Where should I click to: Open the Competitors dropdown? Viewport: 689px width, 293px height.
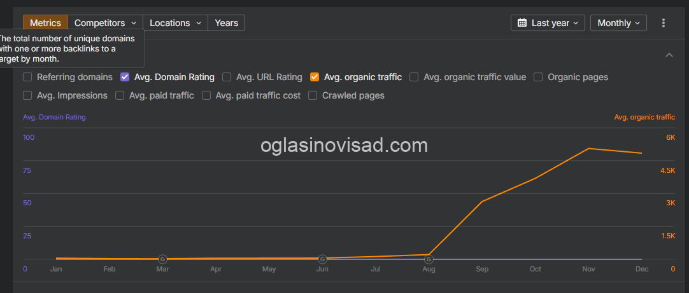tap(106, 23)
